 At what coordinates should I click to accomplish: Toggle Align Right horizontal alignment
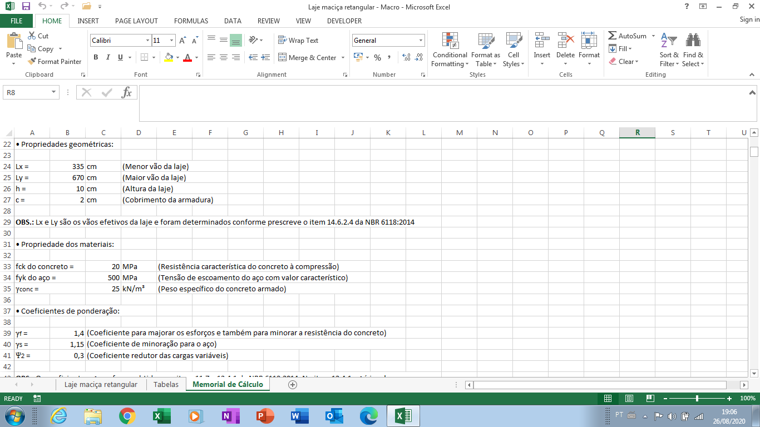coord(235,57)
